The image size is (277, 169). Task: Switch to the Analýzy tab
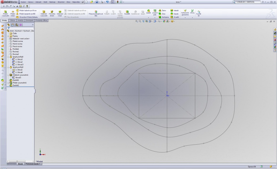click(20, 21)
